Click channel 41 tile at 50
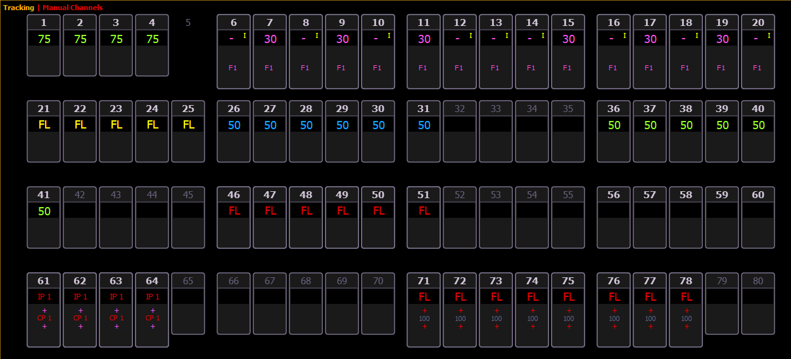Viewport: 791px width, 359px height. [x=44, y=217]
